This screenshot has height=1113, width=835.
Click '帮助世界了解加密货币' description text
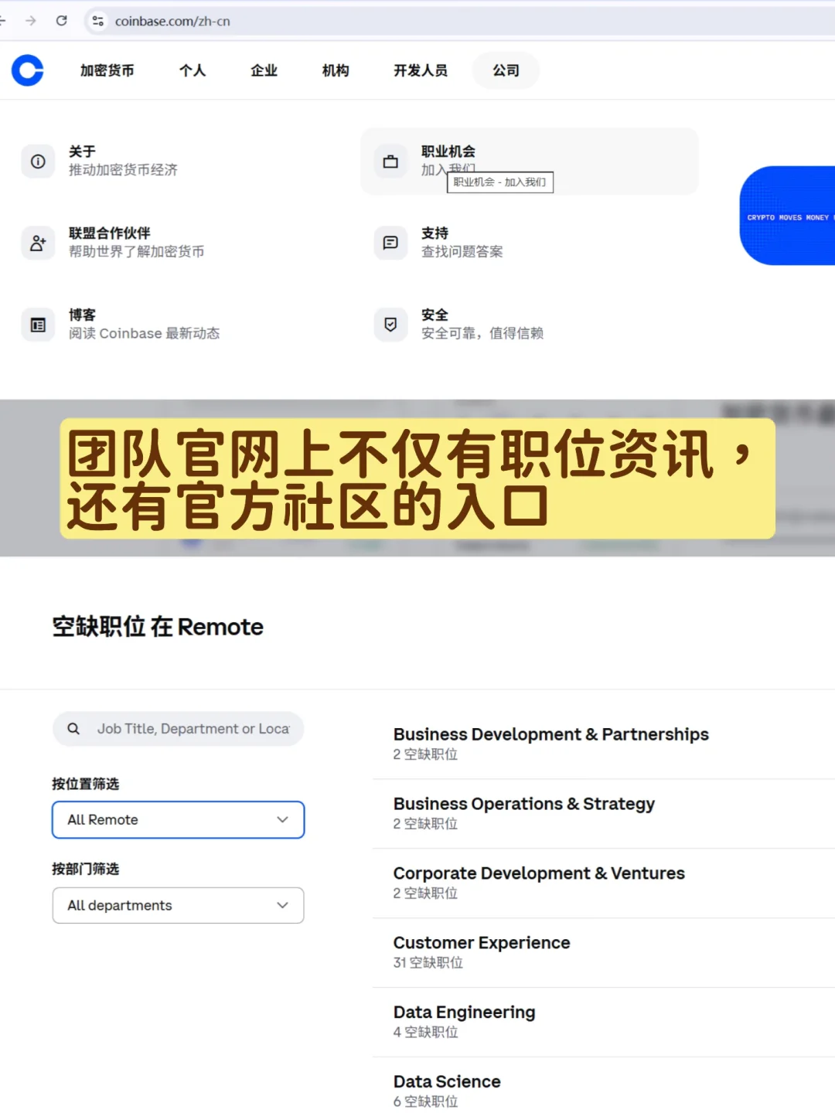point(137,252)
